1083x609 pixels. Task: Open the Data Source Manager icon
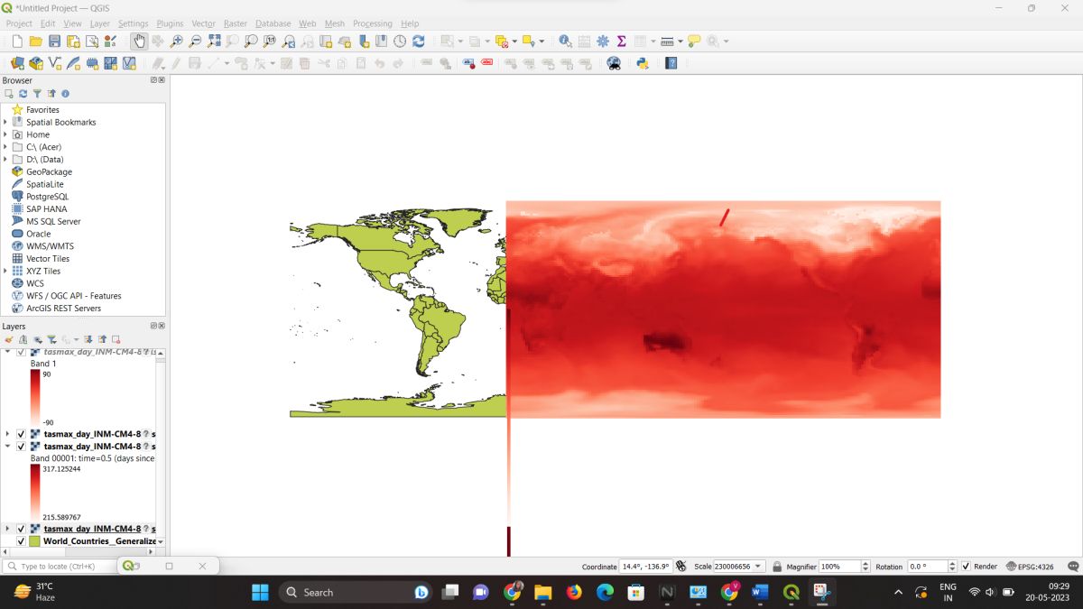tap(17, 63)
